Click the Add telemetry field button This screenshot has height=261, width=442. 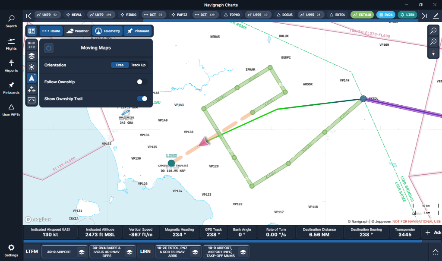point(432,233)
